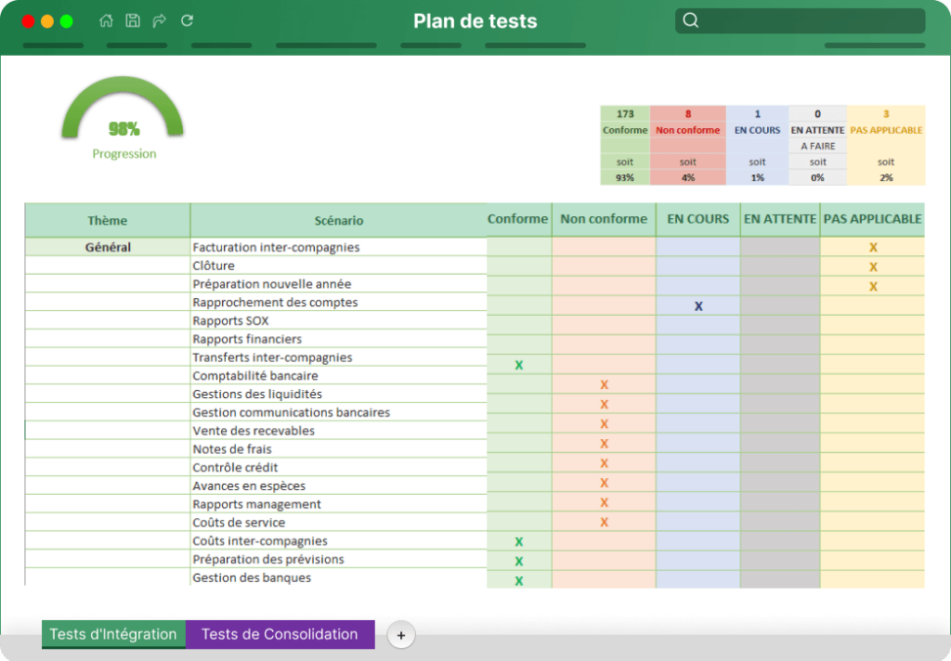The image size is (951, 661).
Task: Select Avances en espèces cell
Action: tap(338, 486)
